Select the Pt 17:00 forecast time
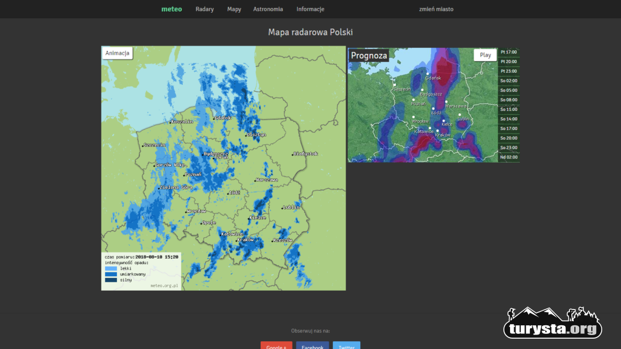Screen dimensions: 621x349 pyautogui.click(x=508, y=52)
